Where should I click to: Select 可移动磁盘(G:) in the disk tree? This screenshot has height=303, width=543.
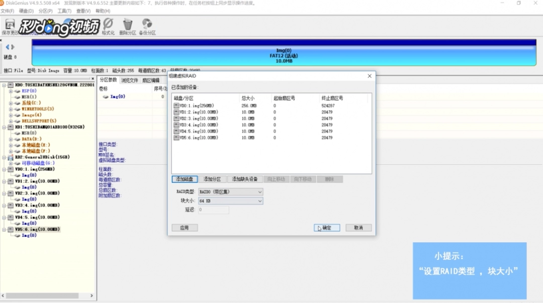point(38,163)
